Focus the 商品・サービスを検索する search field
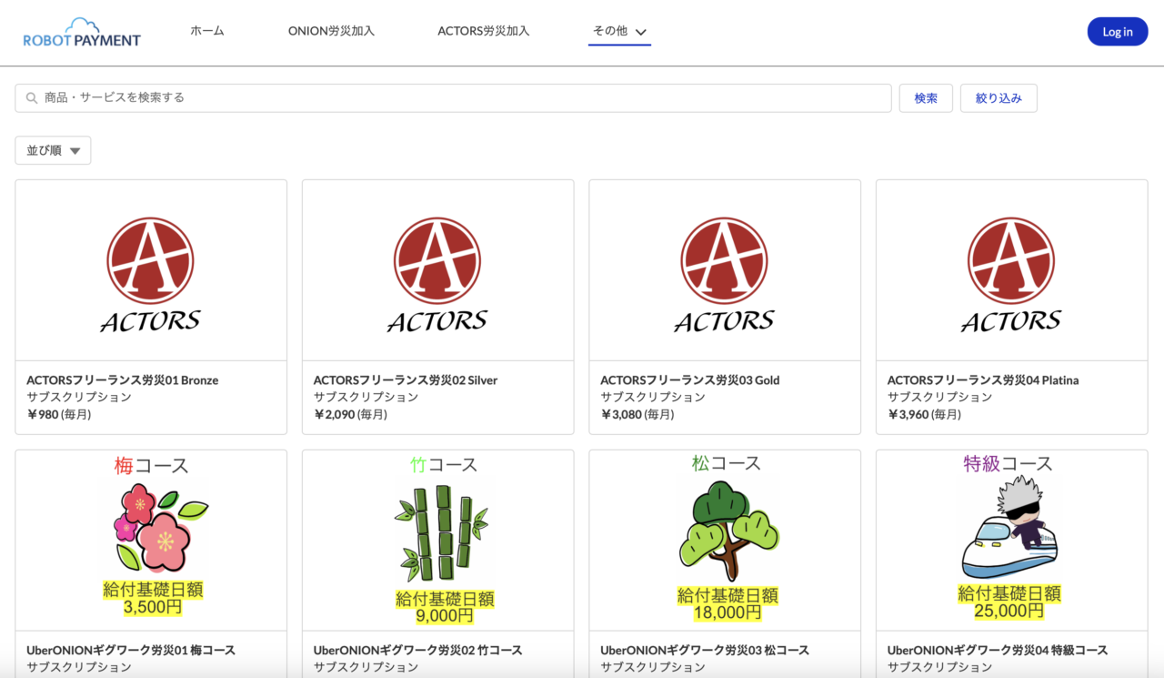The height and width of the screenshot is (678, 1164). [x=453, y=98]
